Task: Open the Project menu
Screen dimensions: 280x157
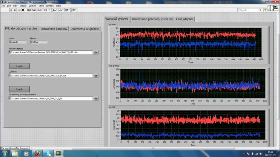Action: pyautogui.click(x=23, y=6)
